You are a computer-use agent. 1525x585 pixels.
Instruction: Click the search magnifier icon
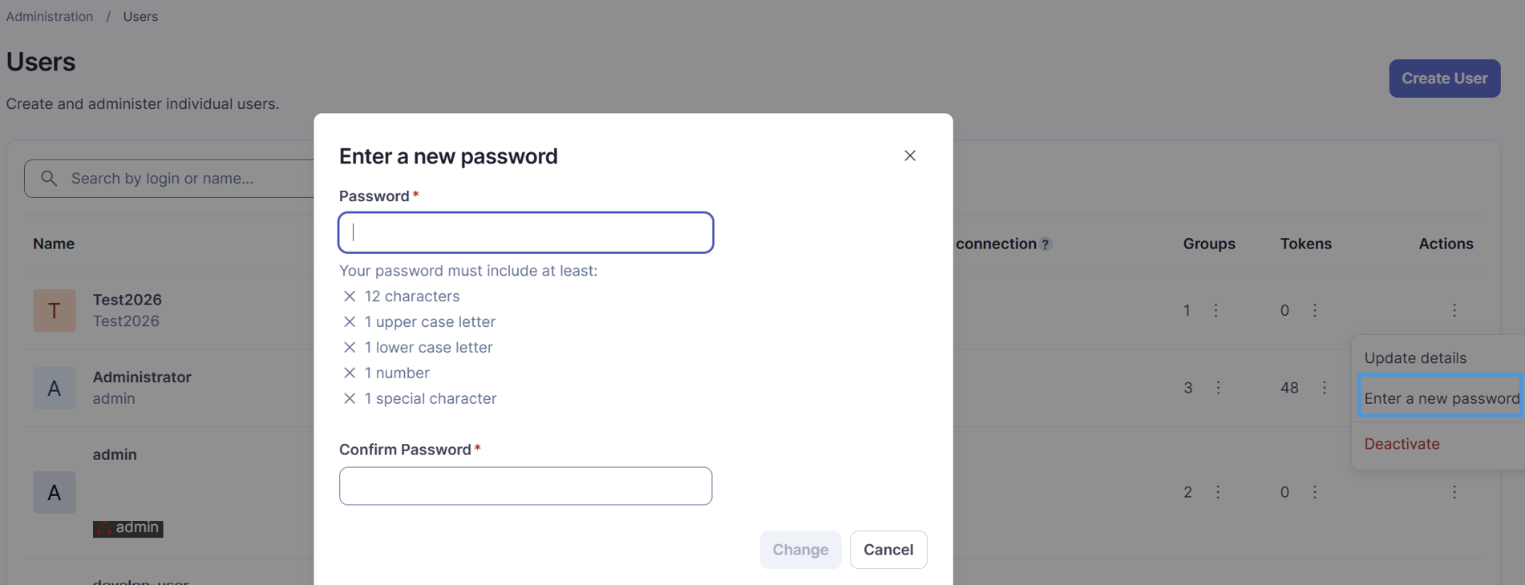(49, 178)
